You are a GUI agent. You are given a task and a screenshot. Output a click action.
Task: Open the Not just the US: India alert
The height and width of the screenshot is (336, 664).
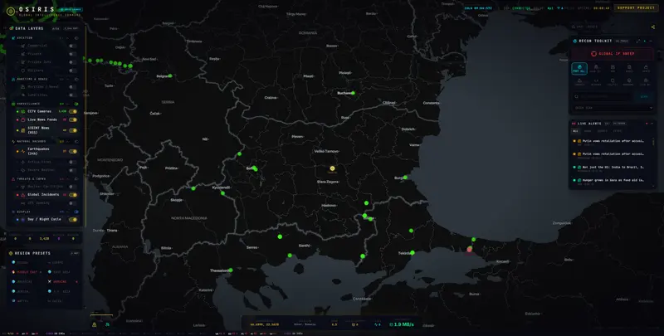(x=613, y=169)
